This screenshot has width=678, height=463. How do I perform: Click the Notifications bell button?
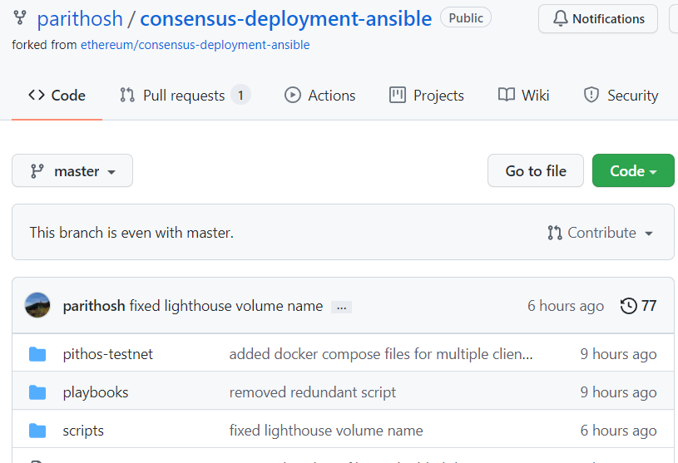point(597,18)
